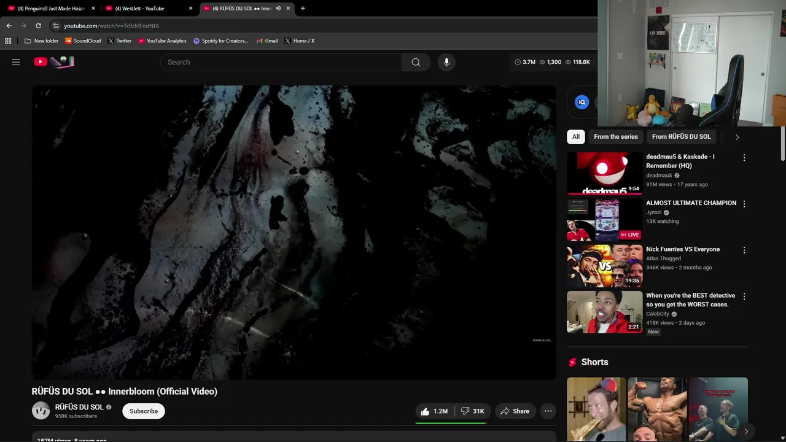Start voice search with the microphone

[446, 62]
